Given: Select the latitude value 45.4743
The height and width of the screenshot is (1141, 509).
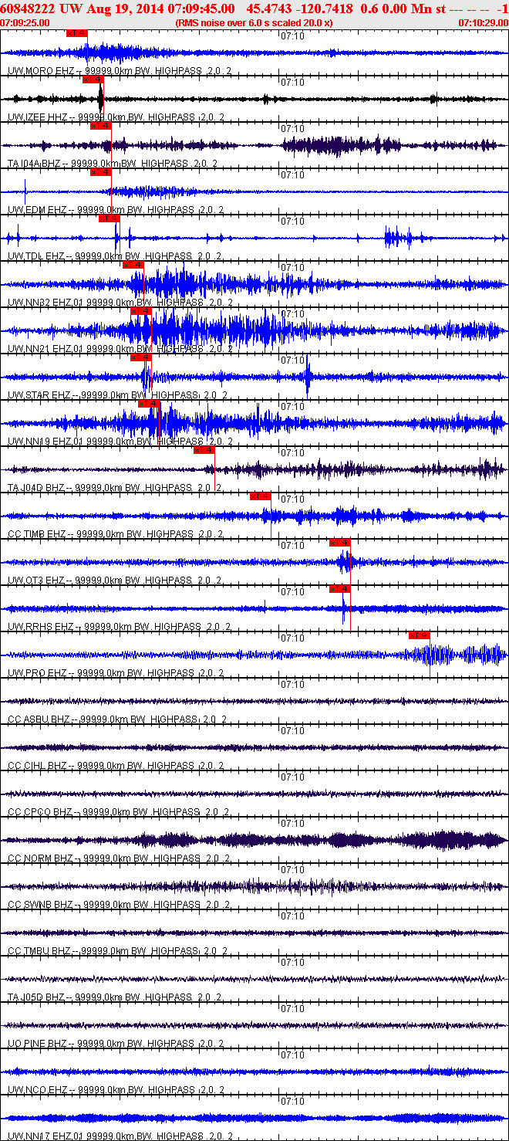Looking at the screenshot, I should pos(268,8).
